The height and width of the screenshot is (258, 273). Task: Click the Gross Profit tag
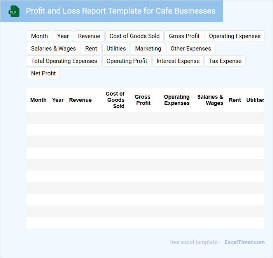pyautogui.click(x=184, y=36)
